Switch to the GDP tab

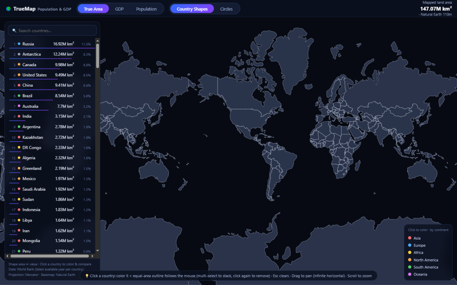[x=119, y=9]
